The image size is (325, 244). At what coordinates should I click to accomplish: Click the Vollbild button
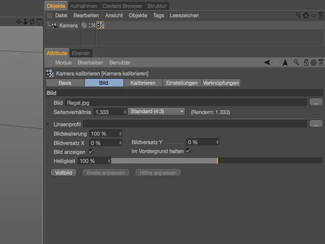click(63, 172)
